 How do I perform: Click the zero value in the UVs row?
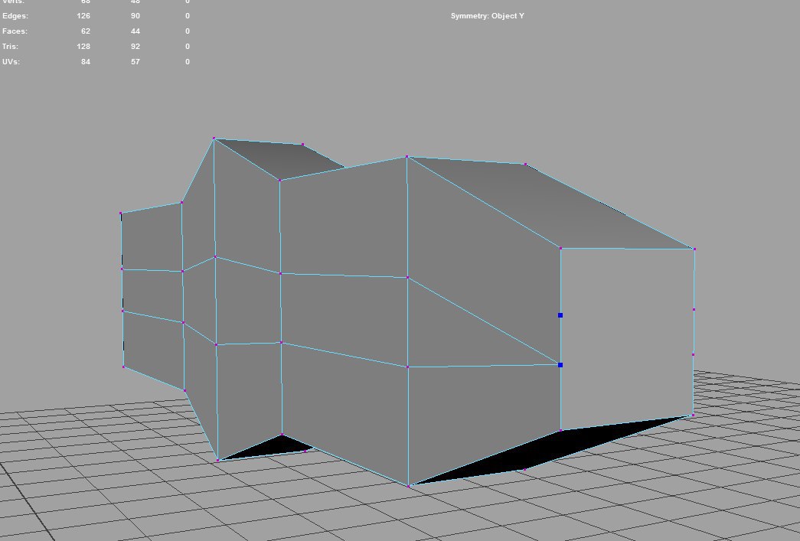pos(188,62)
